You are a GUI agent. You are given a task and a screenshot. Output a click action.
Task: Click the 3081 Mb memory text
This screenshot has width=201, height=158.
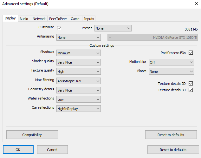(191, 29)
